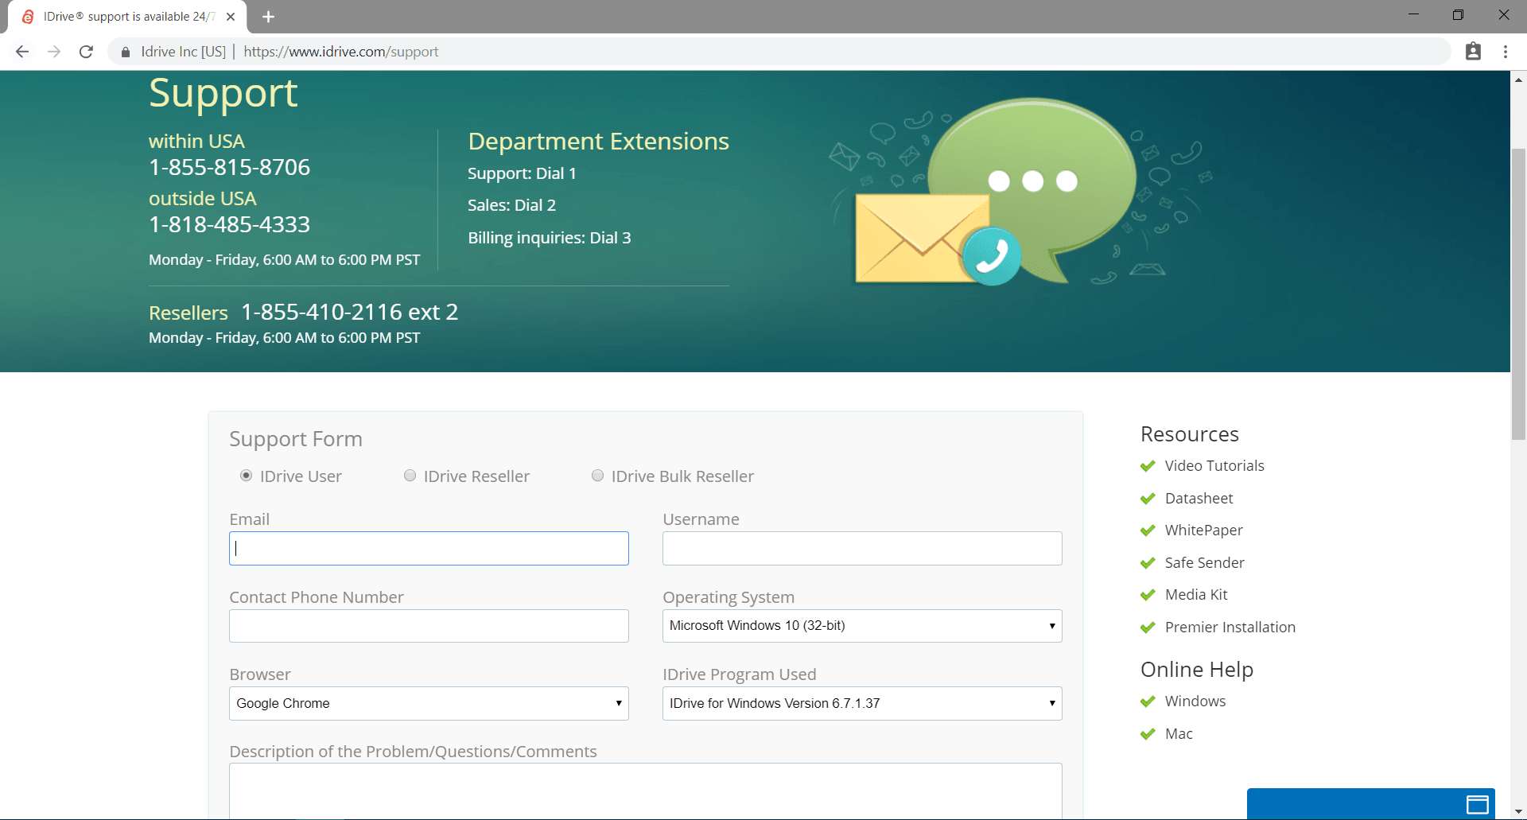1527x820 pixels.
Task: Click the browser forward arrow
Action: tap(54, 52)
